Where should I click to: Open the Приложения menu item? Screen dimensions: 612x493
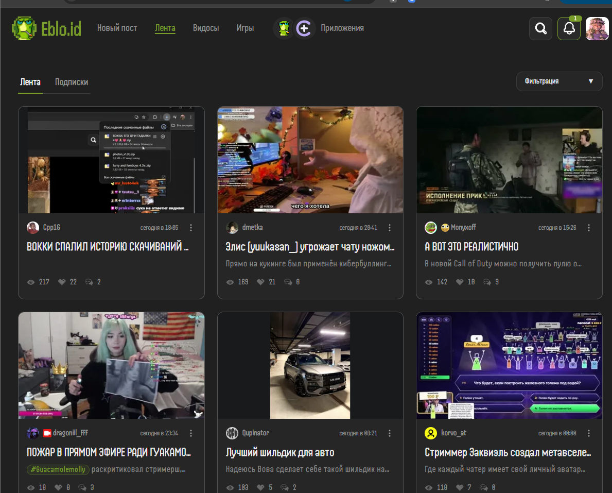342,28
